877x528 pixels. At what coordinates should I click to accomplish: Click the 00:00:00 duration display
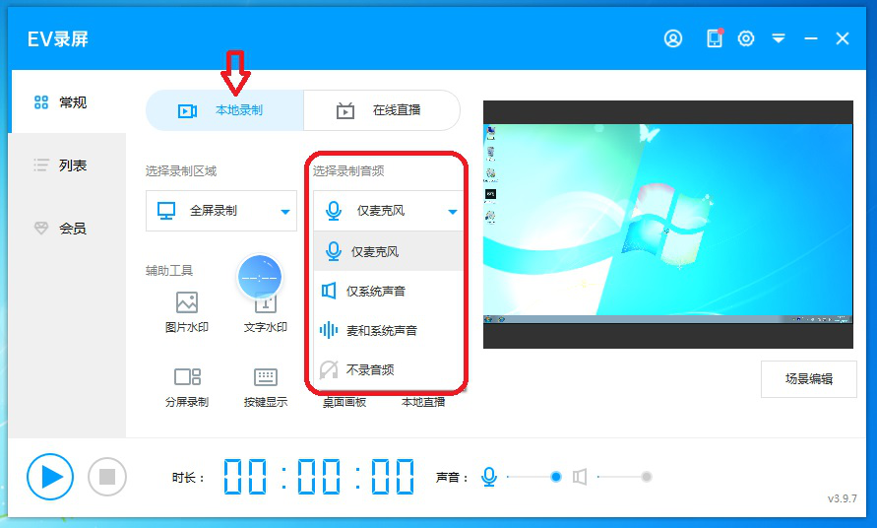point(319,477)
